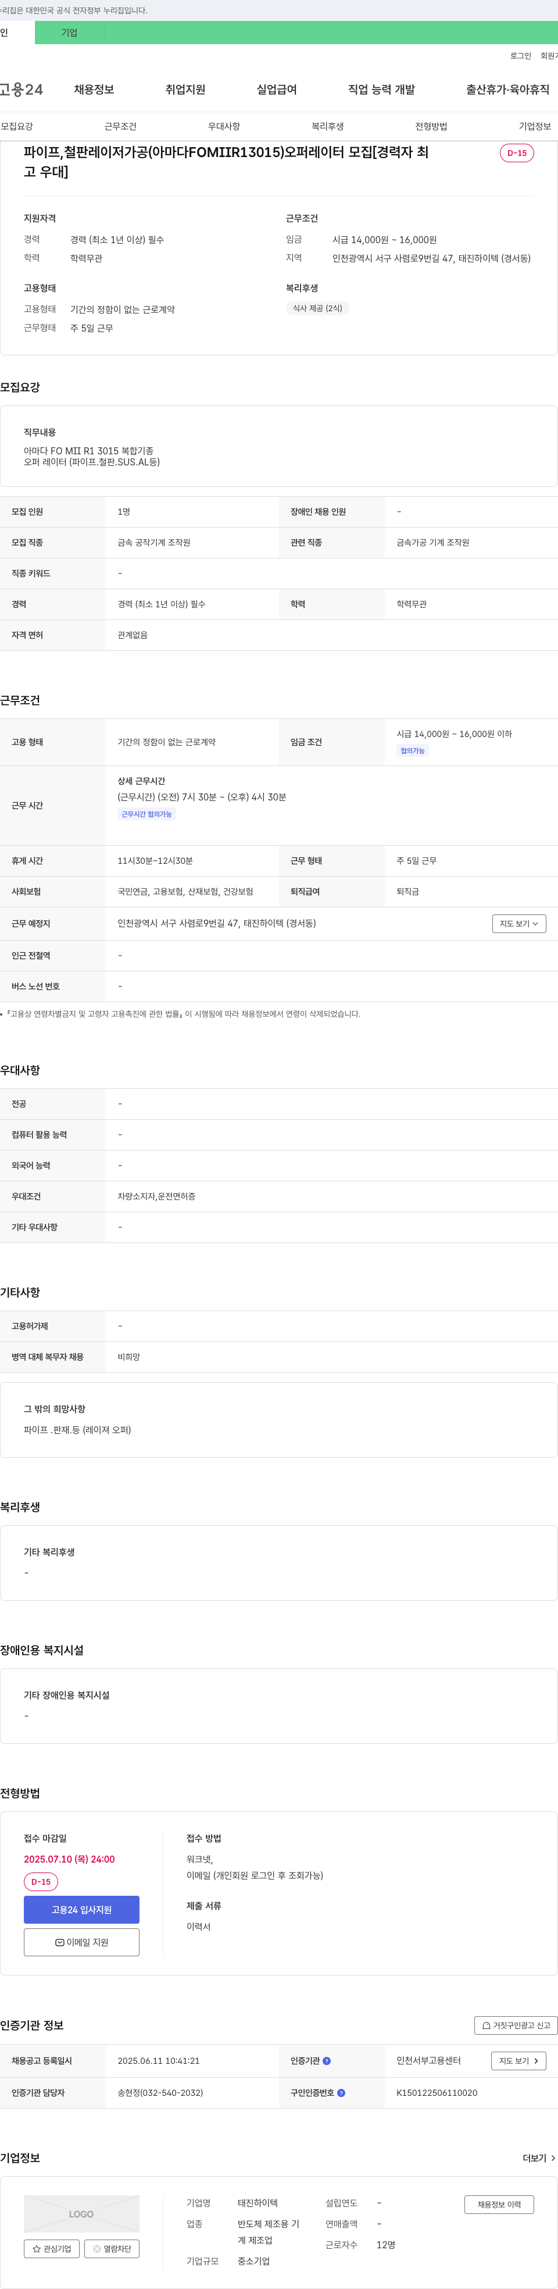558x2289 pixels.
Task: Jump to the 복리후생 section tab
Action: point(328,126)
